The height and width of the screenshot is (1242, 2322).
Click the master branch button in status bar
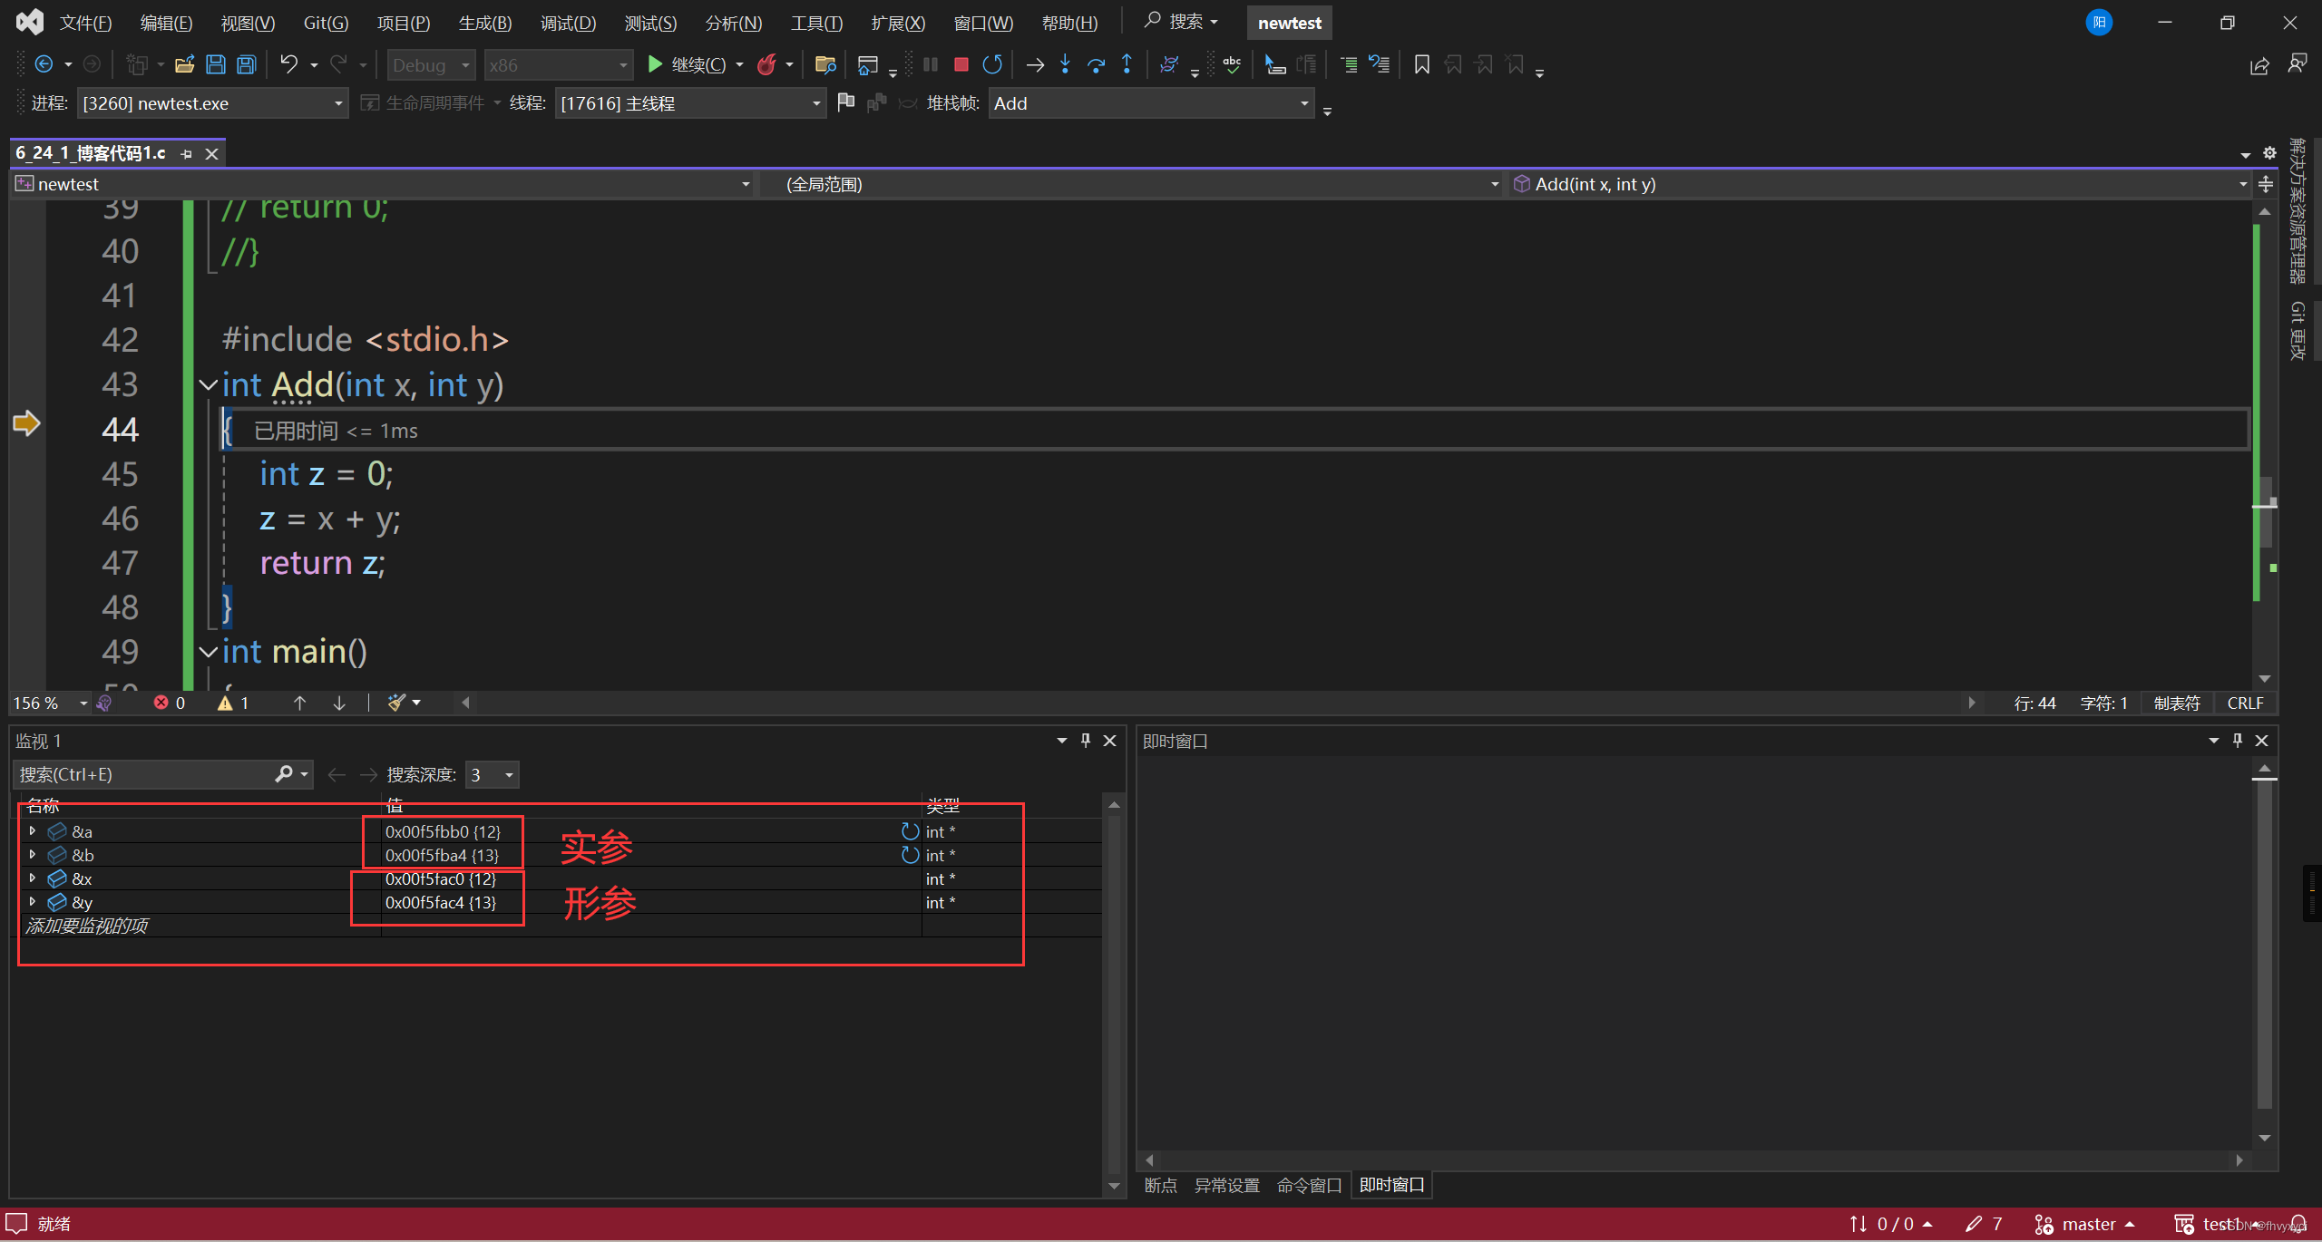pos(2083,1224)
